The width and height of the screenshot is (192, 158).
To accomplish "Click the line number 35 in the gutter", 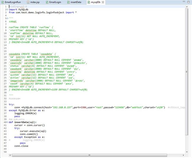I will click(5, 107).
